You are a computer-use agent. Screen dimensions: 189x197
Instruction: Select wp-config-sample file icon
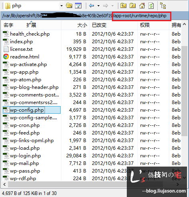point(6,118)
